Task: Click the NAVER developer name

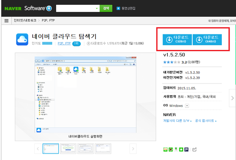Action: point(169,115)
